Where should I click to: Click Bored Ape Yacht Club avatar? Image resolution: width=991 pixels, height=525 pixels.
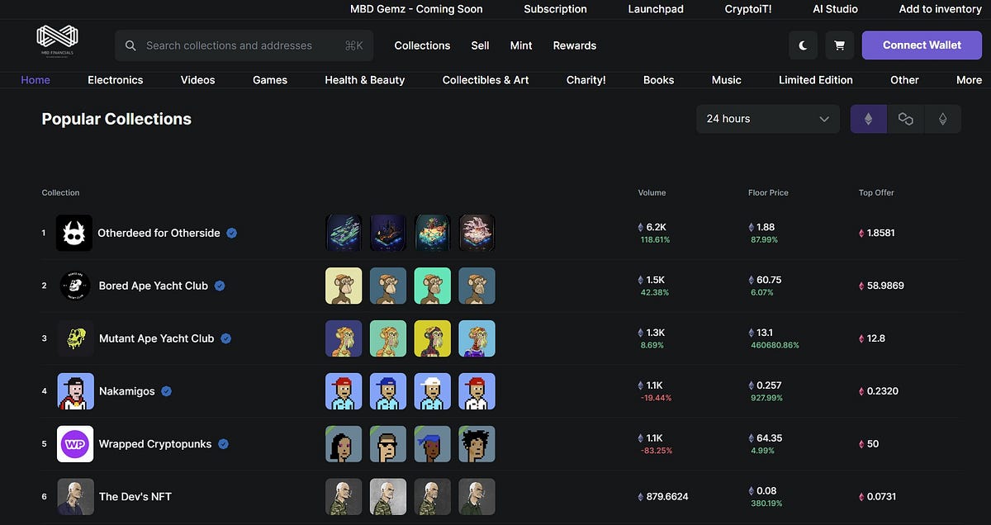coord(76,286)
